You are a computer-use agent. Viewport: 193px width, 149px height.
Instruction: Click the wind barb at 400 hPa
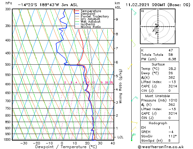pos(133,43)
